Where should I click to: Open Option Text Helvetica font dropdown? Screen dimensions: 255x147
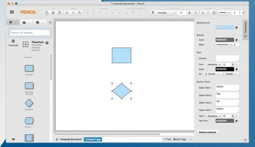[214, 116]
